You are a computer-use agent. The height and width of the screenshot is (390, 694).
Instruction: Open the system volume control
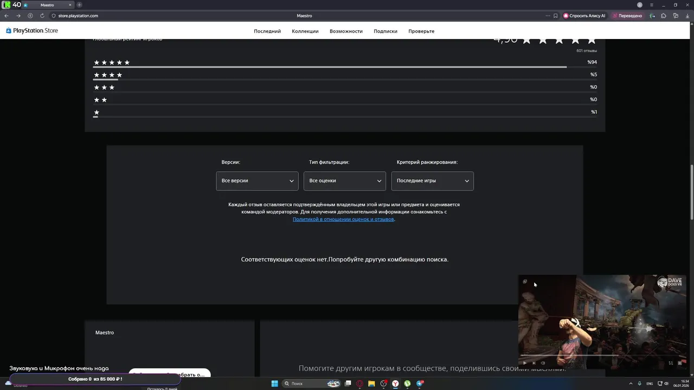[666, 383]
